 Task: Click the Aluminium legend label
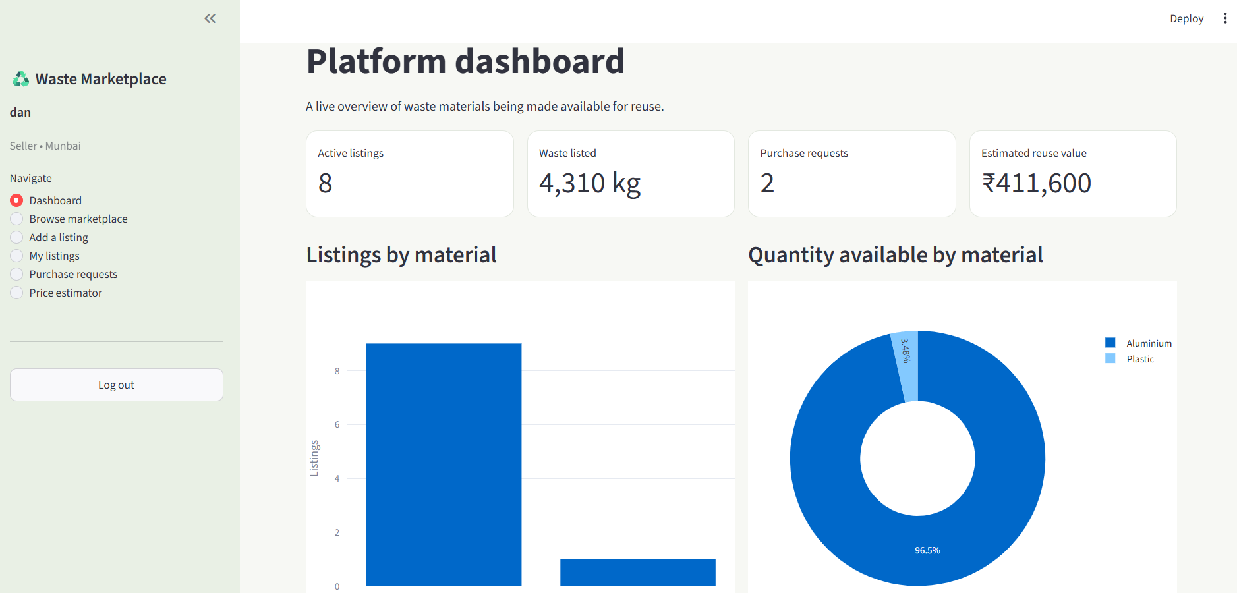click(x=1149, y=343)
